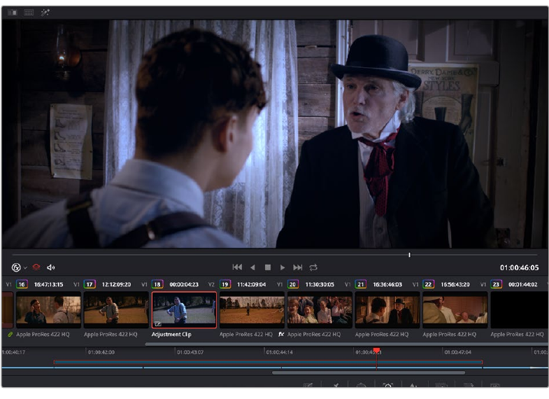Click the viewer overlay fx circle icon

(x=16, y=267)
